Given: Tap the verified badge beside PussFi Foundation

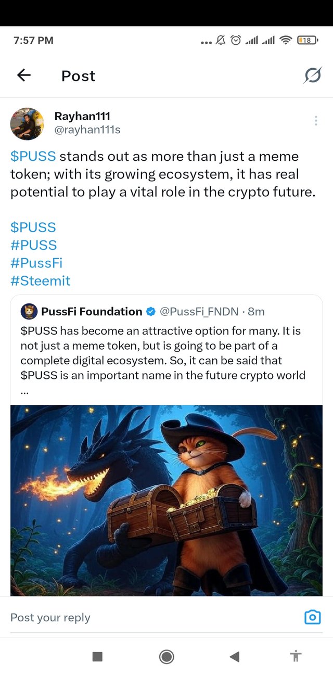Looking at the screenshot, I should (150, 312).
